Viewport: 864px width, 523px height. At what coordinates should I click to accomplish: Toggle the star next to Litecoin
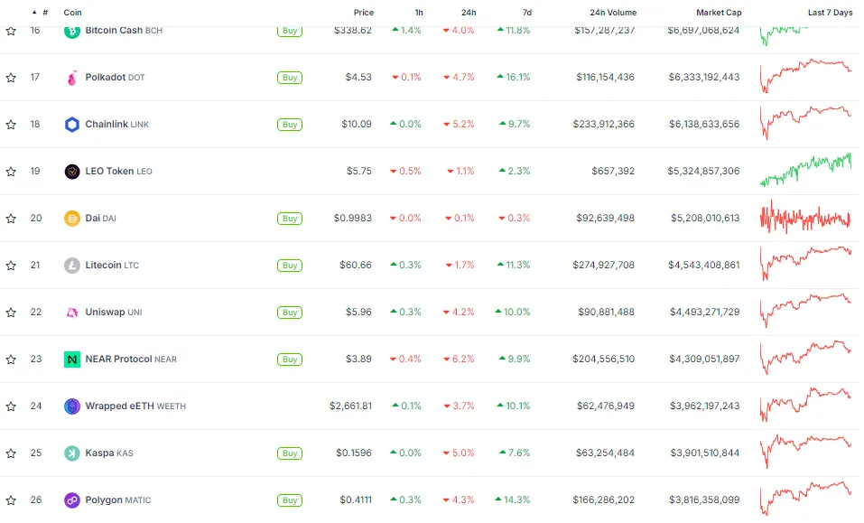11,266
